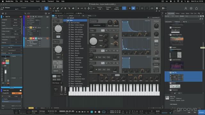Select the Bass - Dropout preset
Screen dimensions: 205x115
tap(75, 65)
